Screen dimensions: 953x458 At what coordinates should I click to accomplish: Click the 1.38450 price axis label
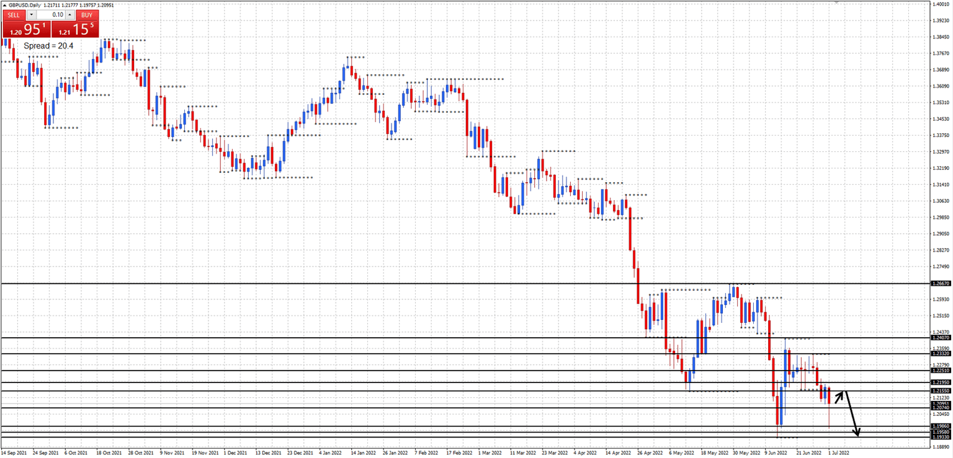point(942,37)
